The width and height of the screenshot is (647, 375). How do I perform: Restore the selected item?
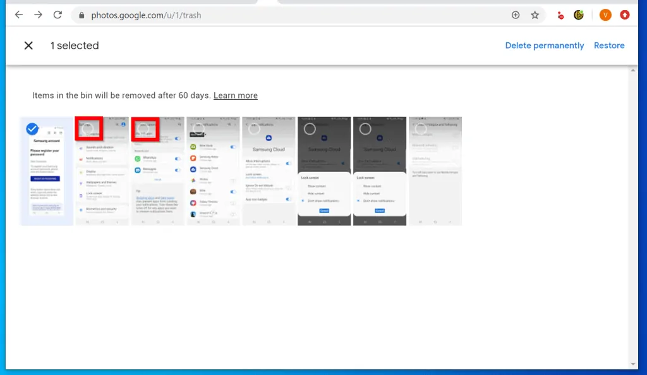coord(609,46)
